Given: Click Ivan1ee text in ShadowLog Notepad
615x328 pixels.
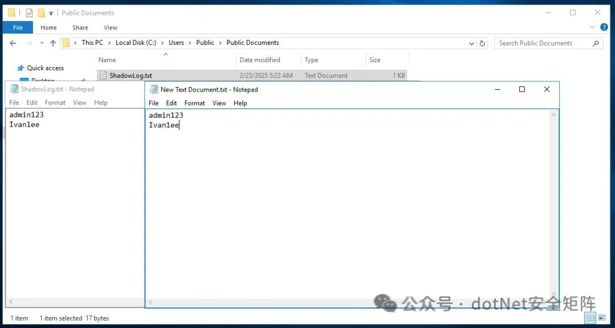Looking at the screenshot, I should (x=24, y=125).
